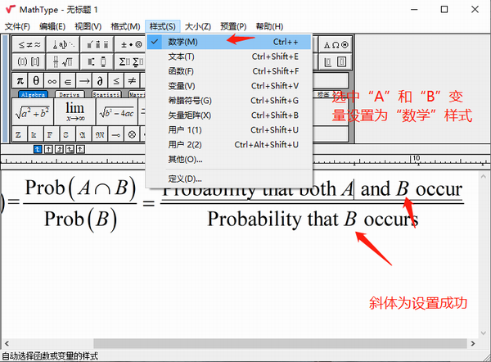Insert the Fraktur A symbol
Viewport: 491px width, 362px height.
tap(83, 134)
